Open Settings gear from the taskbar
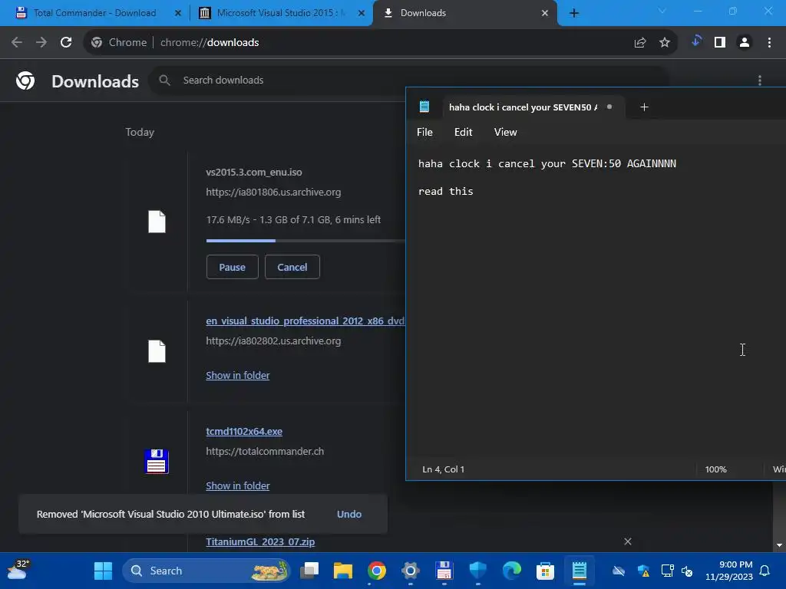Screen dimensions: 786x589 (x=410, y=571)
